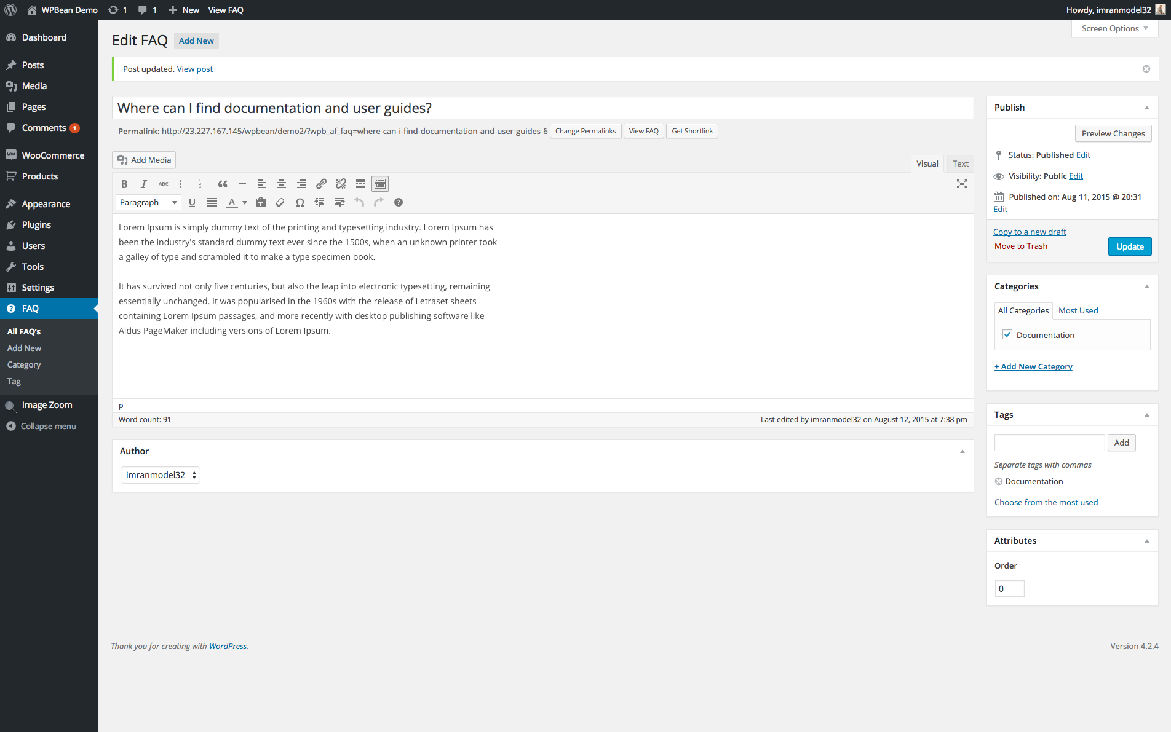This screenshot has height=732, width=1171.
Task: Insert a link with the chain icon
Action: click(321, 184)
